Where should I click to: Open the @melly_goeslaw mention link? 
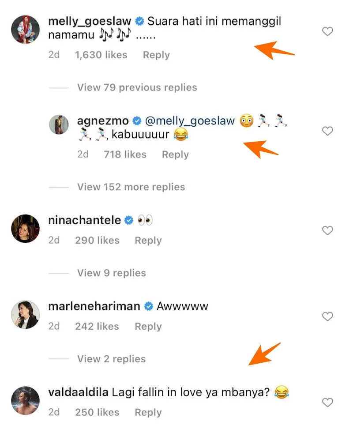[191, 121]
